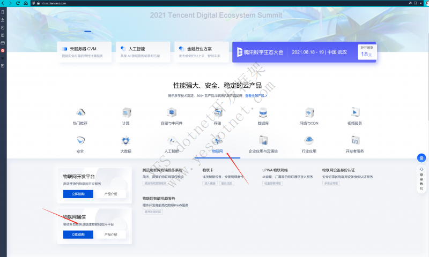Image resolution: width=429 pixels, height=257 pixels.
Task: Open 腾讯物联网终端操作系统 product link
Action: pos(162,170)
